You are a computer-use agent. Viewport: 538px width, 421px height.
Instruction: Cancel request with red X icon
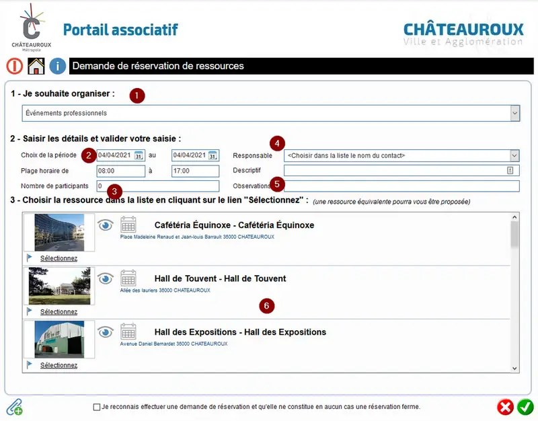[x=505, y=408]
